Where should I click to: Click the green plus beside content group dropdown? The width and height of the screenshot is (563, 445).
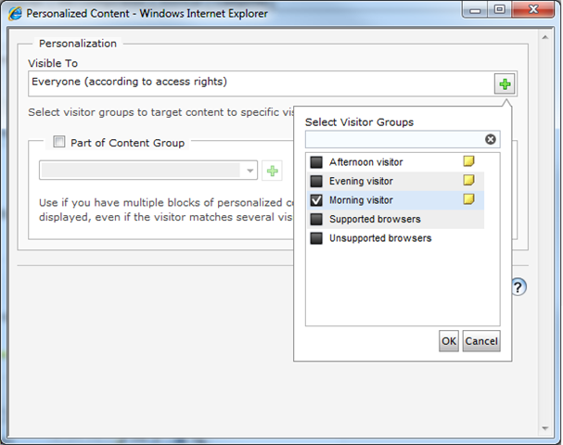[x=273, y=172]
